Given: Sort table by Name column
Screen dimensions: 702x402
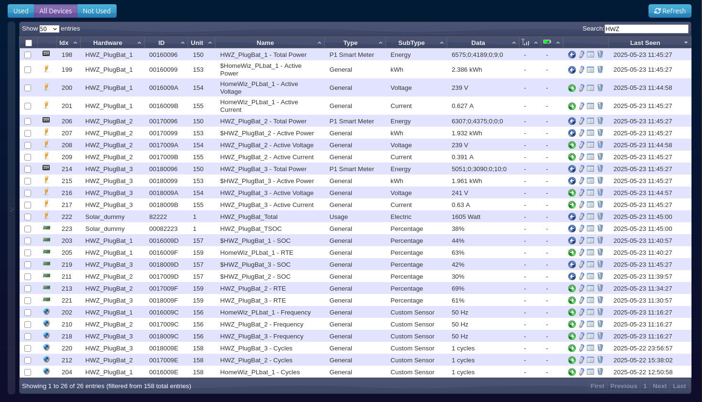Looking at the screenshot, I should (270, 43).
